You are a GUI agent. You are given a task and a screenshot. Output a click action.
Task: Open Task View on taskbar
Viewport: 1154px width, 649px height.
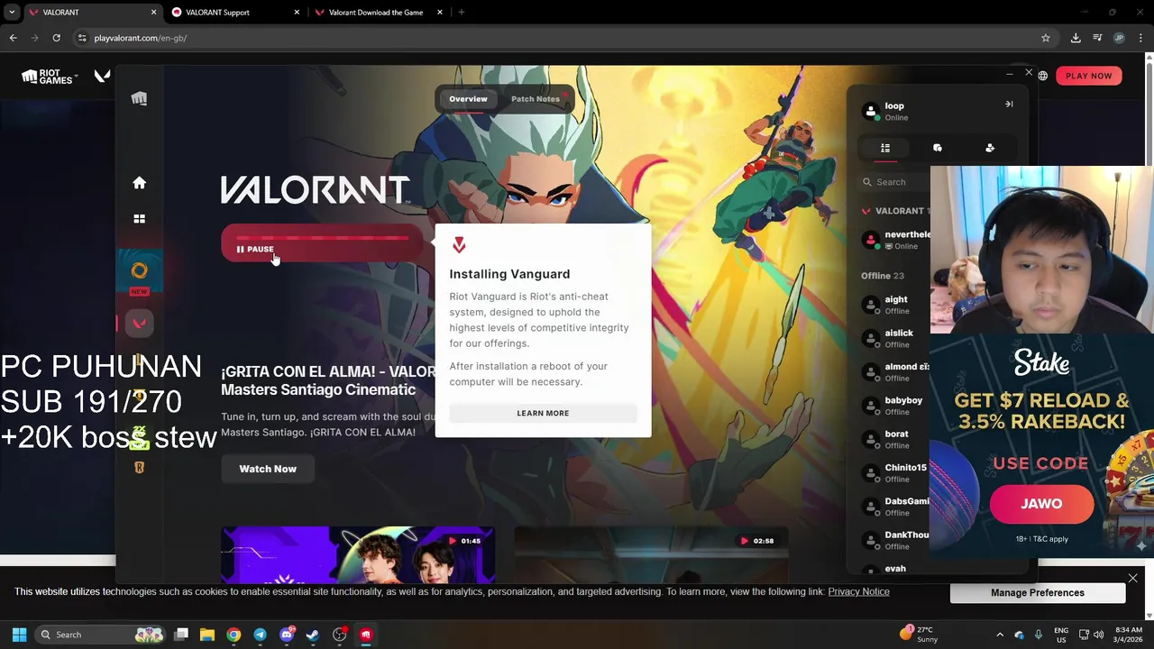(x=181, y=635)
